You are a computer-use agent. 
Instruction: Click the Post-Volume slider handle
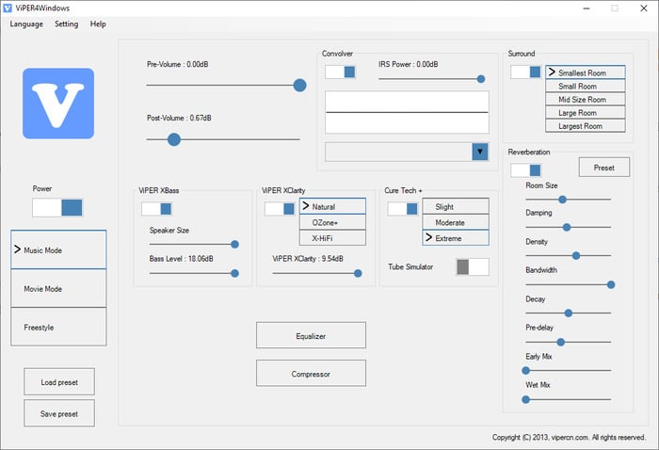point(174,139)
